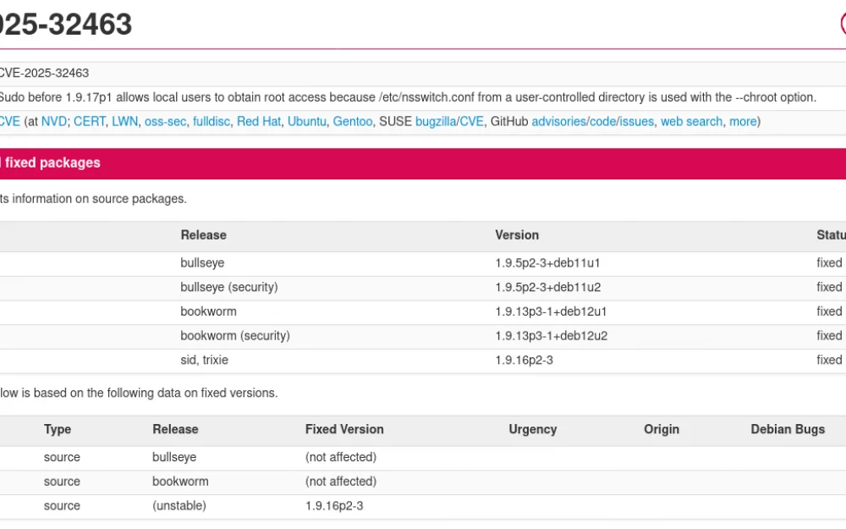Screen dimensions: 846x529
Task: Follow the CERT link
Action: [90, 121]
